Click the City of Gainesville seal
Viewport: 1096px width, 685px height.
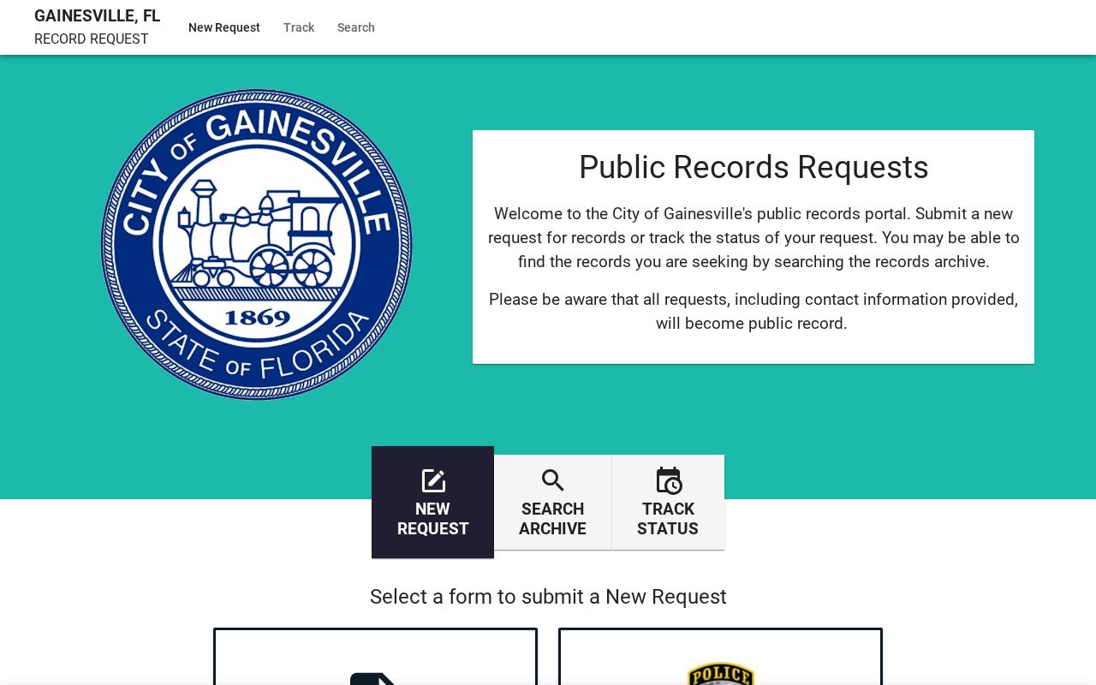click(257, 245)
